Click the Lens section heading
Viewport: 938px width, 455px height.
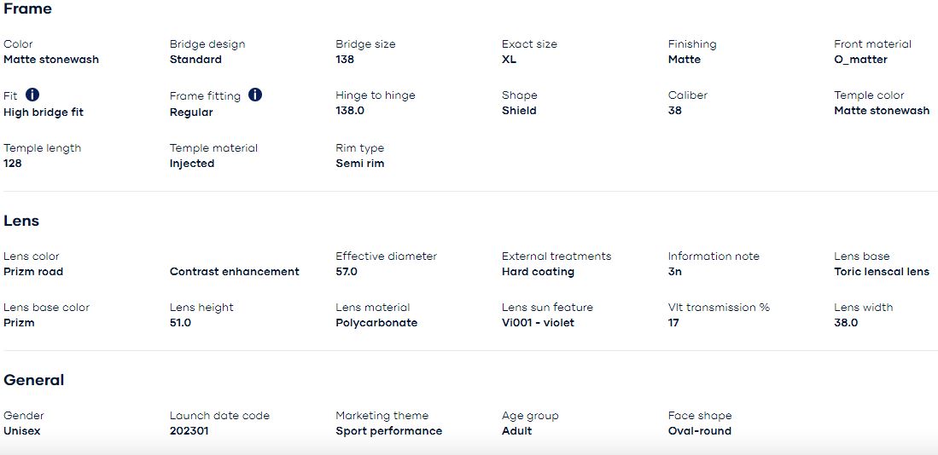[21, 221]
